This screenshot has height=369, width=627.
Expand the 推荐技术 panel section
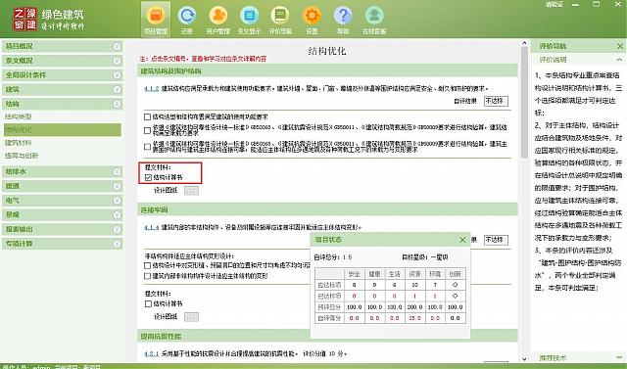619,358
